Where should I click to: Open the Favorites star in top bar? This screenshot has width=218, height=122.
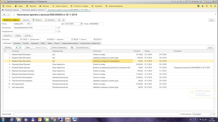pyautogui.click(x=202, y=6)
